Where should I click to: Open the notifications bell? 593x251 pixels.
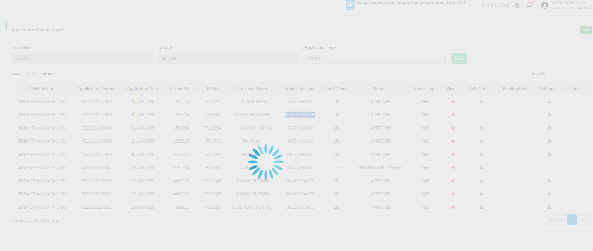pos(529,5)
